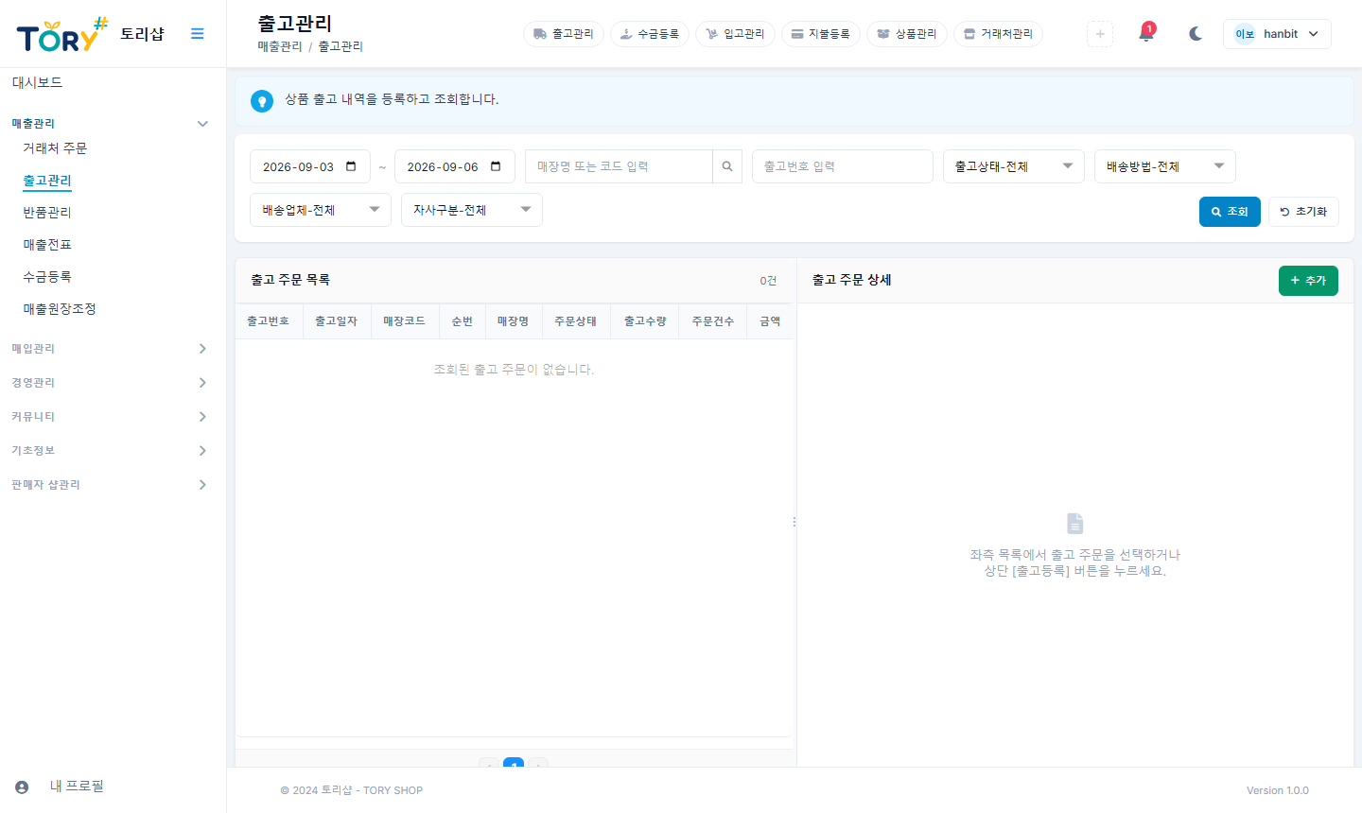
Task: Click the panel splitter handle
Action: 794,522
